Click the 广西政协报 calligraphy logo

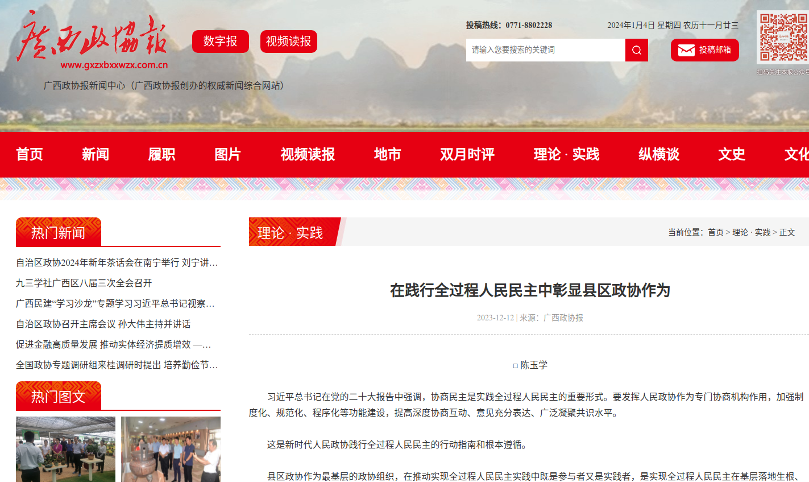point(92,38)
